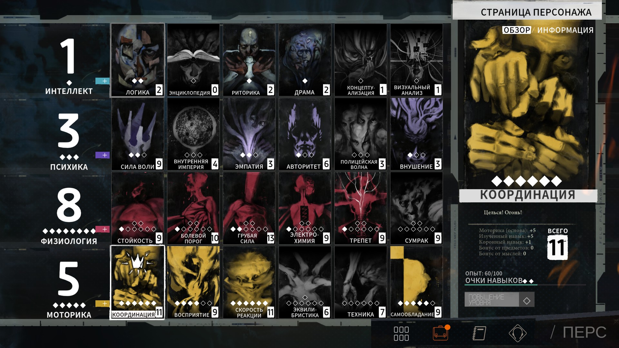Screen dimensions: 619x348
Task: Click the Всего total value 11
Action: [x=557, y=247]
